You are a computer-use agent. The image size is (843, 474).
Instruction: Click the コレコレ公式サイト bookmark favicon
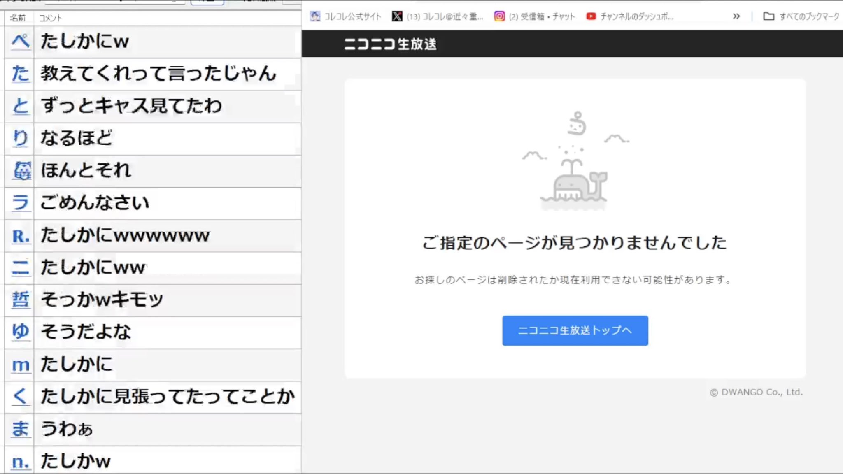[315, 16]
